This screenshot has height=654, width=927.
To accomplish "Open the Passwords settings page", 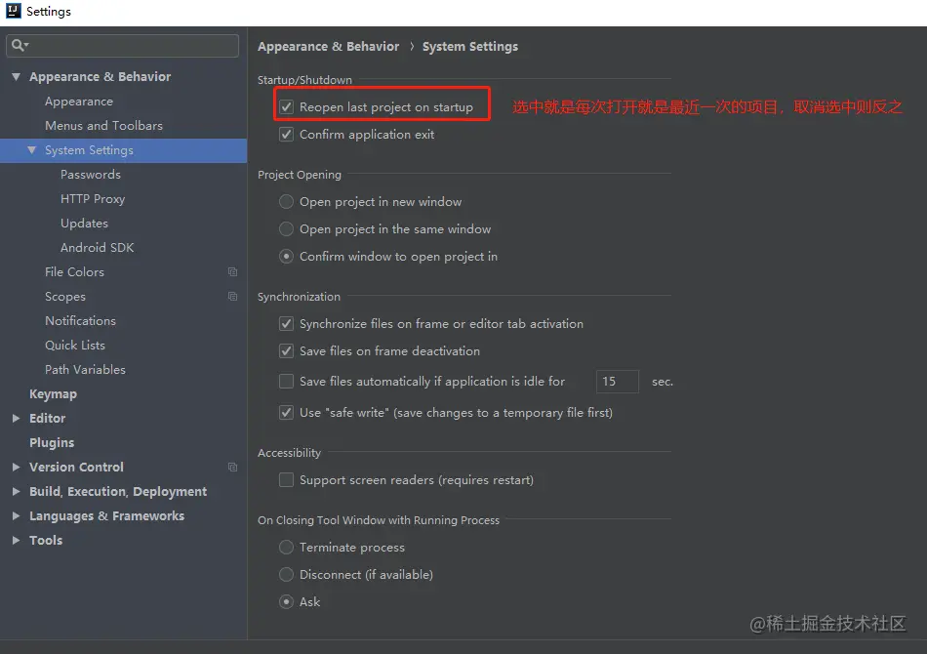I will pos(91,175).
